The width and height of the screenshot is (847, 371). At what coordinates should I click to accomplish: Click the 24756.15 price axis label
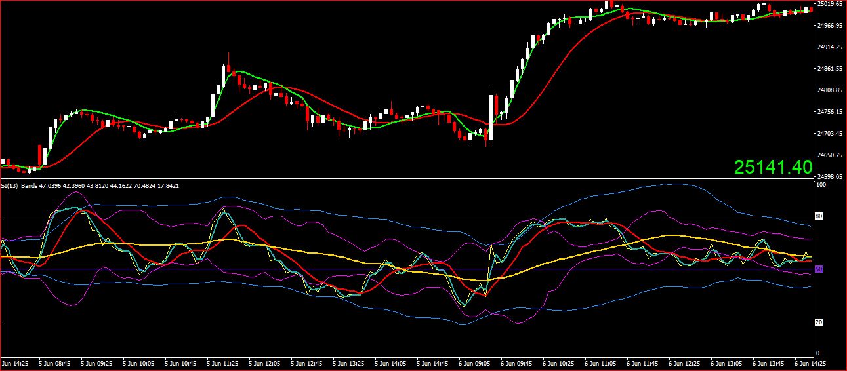(x=830, y=112)
